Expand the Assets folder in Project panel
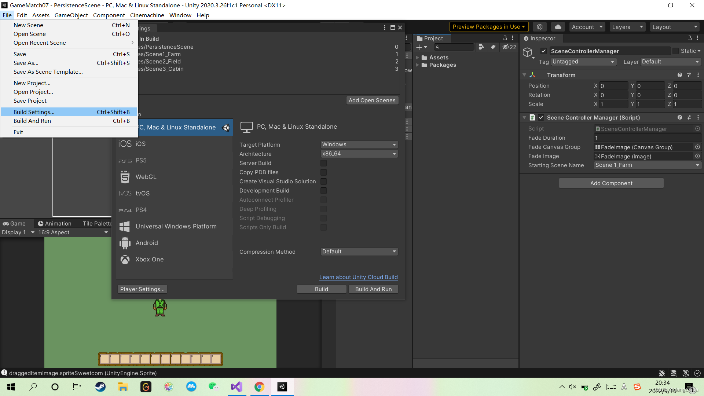The width and height of the screenshot is (704, 396). [x=417, y=58]
